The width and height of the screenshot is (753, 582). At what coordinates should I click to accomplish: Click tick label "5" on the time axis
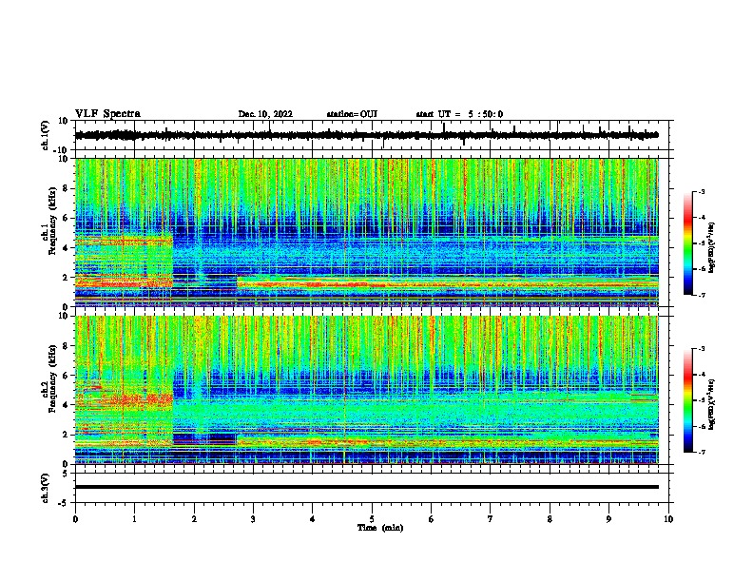[x=372, y=519]
